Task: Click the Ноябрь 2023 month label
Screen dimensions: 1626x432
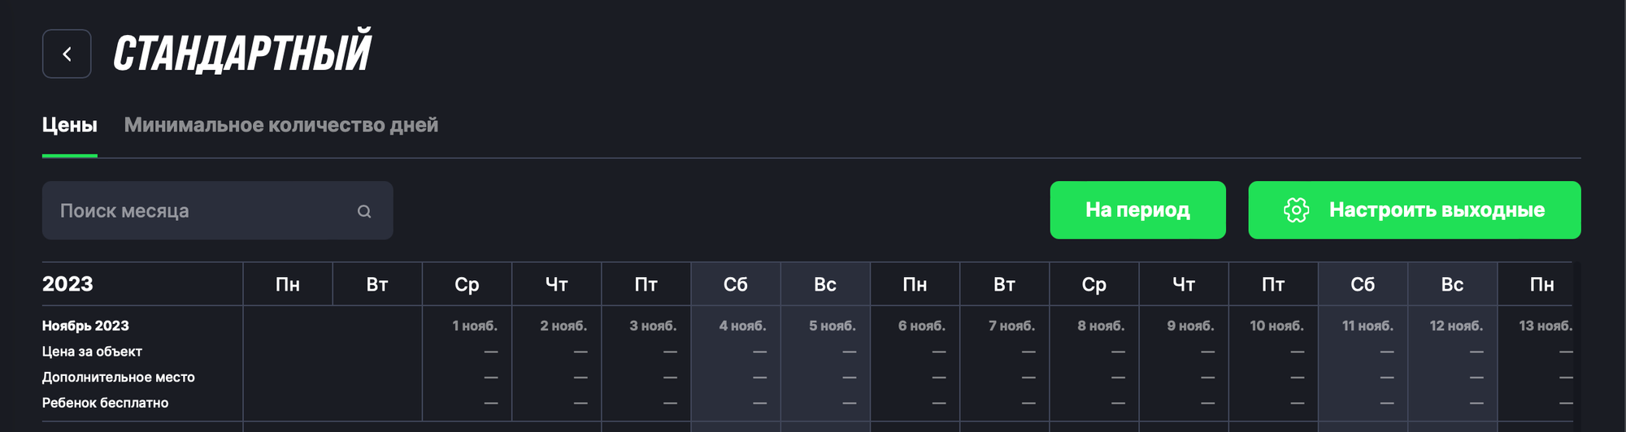Action: click(85, 326)
